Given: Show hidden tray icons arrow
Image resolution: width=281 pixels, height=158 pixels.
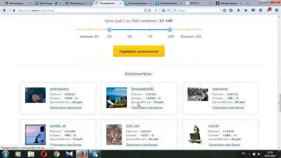Looking at the screenshot, I should tap(249, 154).
